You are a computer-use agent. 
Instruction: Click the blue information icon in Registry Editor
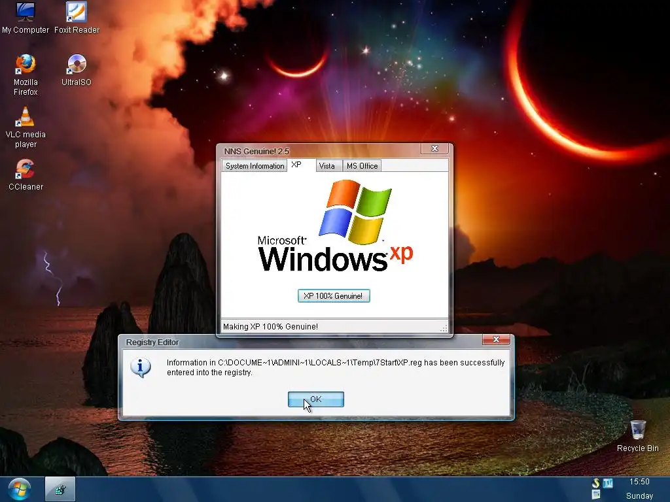point(141,367)
